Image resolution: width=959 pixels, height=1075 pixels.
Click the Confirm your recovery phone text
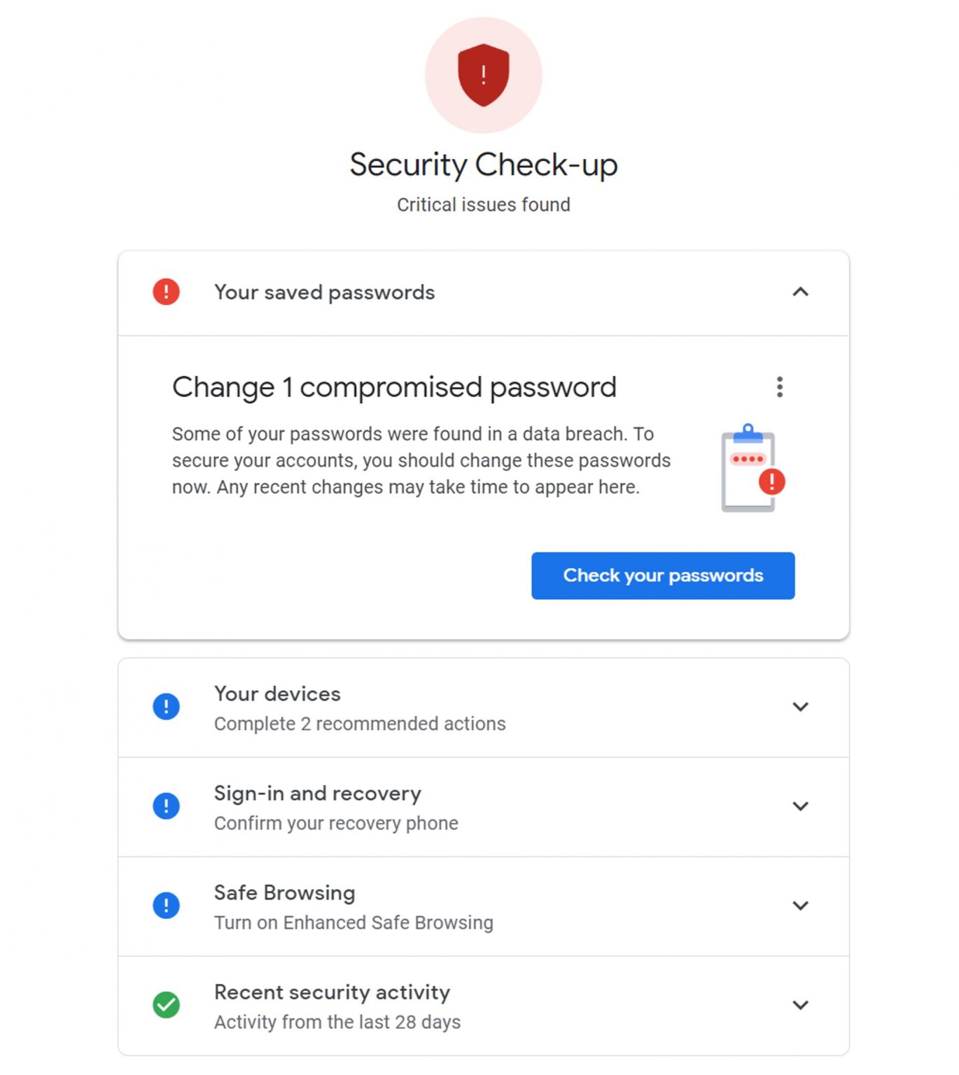[335, 823]
